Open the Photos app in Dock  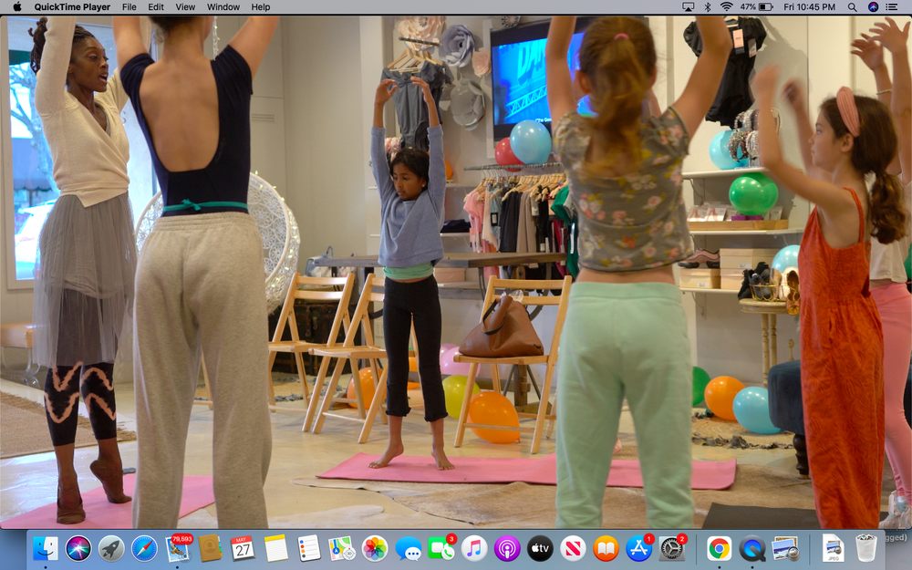(x=375, y=548)
